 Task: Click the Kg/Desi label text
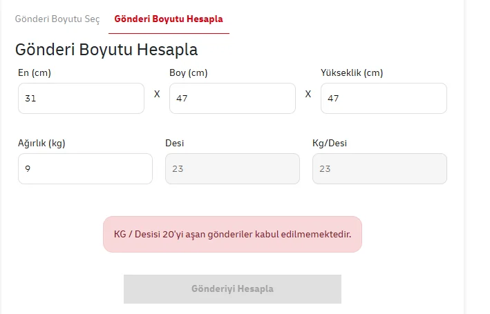coord(330,144)
